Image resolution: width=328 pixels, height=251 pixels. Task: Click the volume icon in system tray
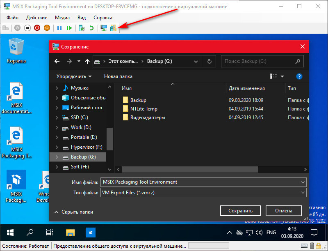coord(259,233)
